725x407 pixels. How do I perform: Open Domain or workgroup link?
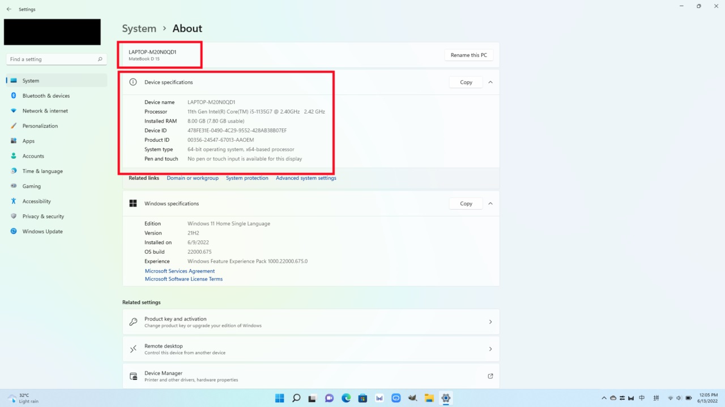tap(193, 178)
